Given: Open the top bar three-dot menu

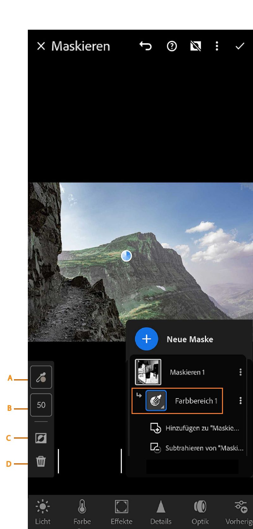Looking at the screenshot, I should [217, 46].
